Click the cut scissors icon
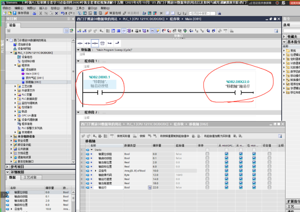The height and width of the screenshot is (212, 300). click(x=40, y=13)
